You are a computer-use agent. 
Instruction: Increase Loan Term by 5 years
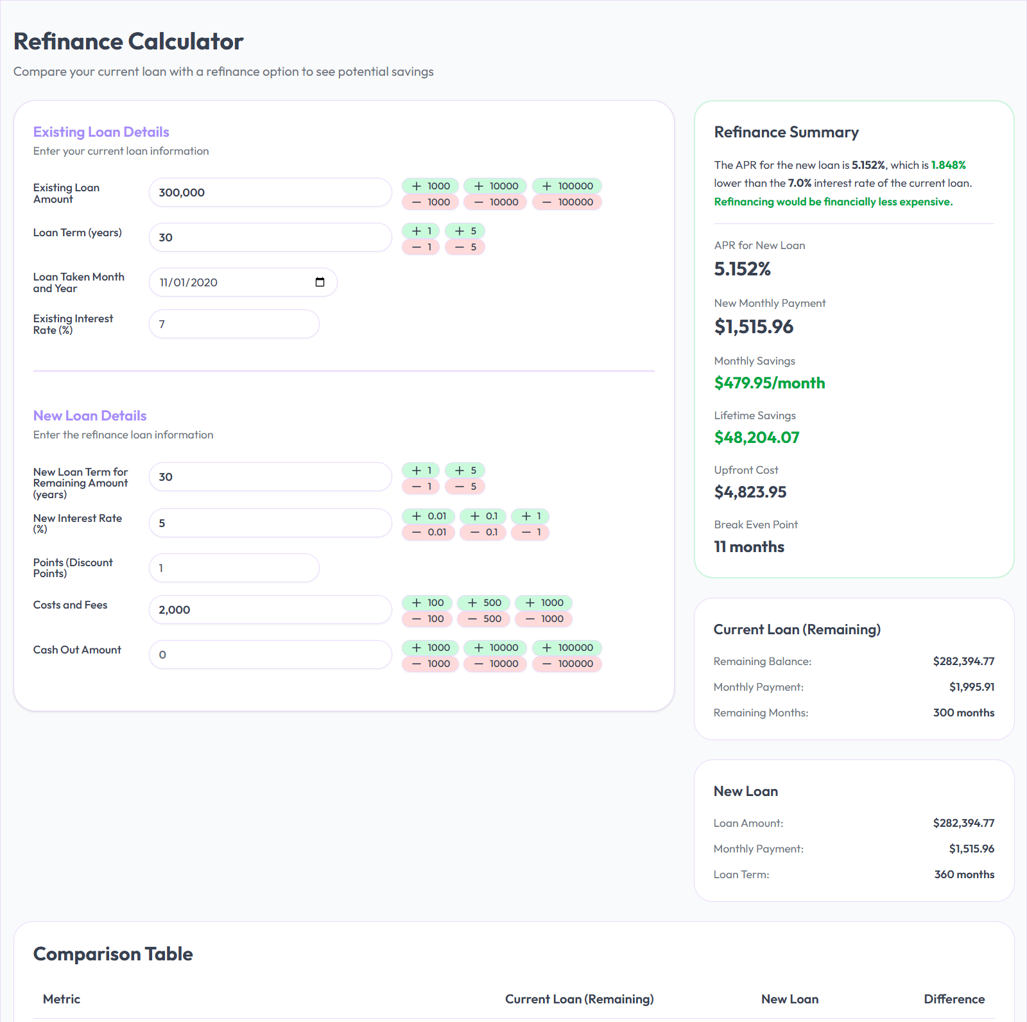pyautogui.click(x=464, y=230)
